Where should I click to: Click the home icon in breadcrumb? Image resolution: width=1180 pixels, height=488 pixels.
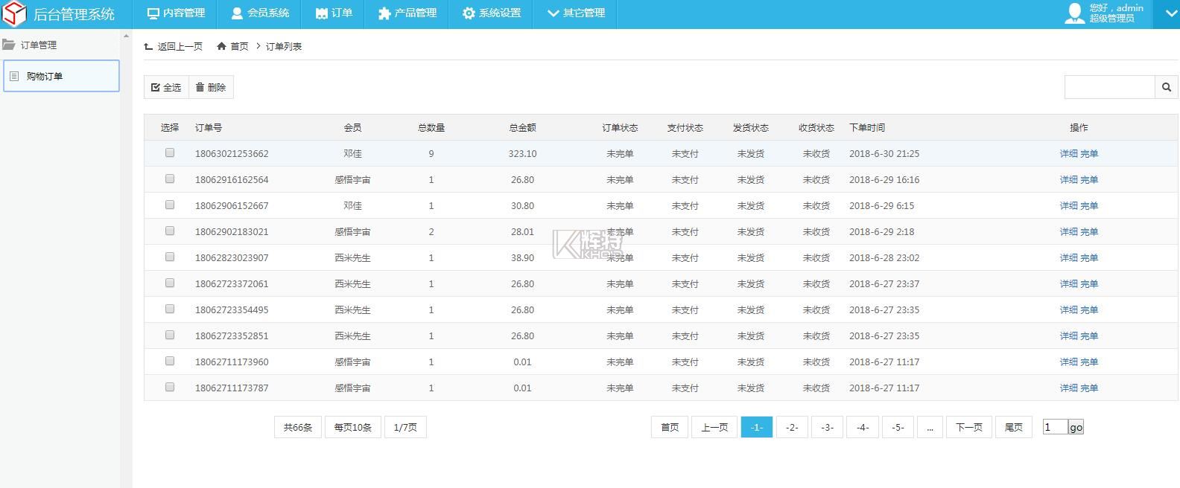click(x=221, y=46)
